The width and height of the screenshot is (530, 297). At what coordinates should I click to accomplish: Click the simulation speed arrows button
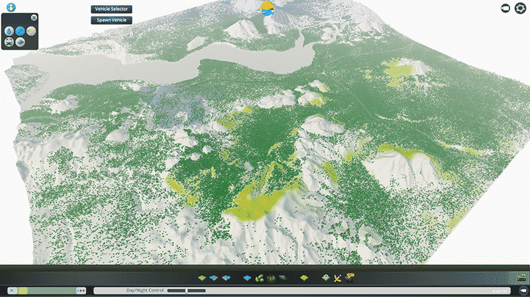(x=81, y=290)
